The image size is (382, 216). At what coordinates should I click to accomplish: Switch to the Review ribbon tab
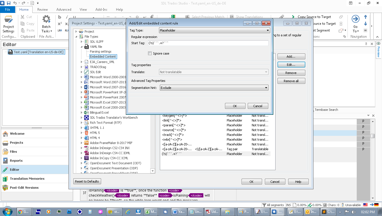[42, 10]
